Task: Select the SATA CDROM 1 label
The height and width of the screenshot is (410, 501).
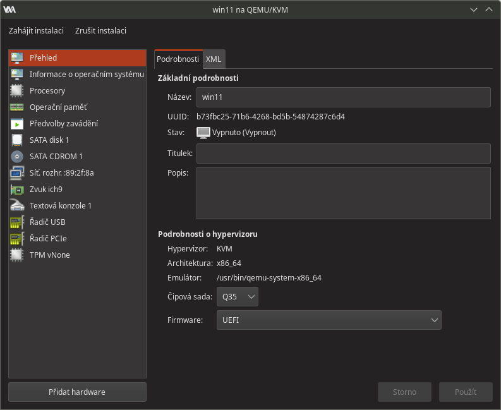Action: [x=56, y=157]
